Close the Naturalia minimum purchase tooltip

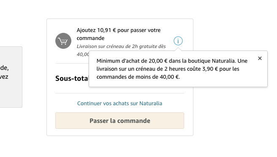click(260, 58)
